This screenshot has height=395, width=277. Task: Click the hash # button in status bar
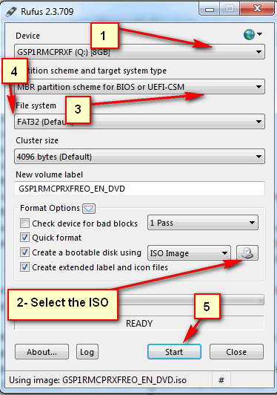pyautogui.click(x=221, y=379)
